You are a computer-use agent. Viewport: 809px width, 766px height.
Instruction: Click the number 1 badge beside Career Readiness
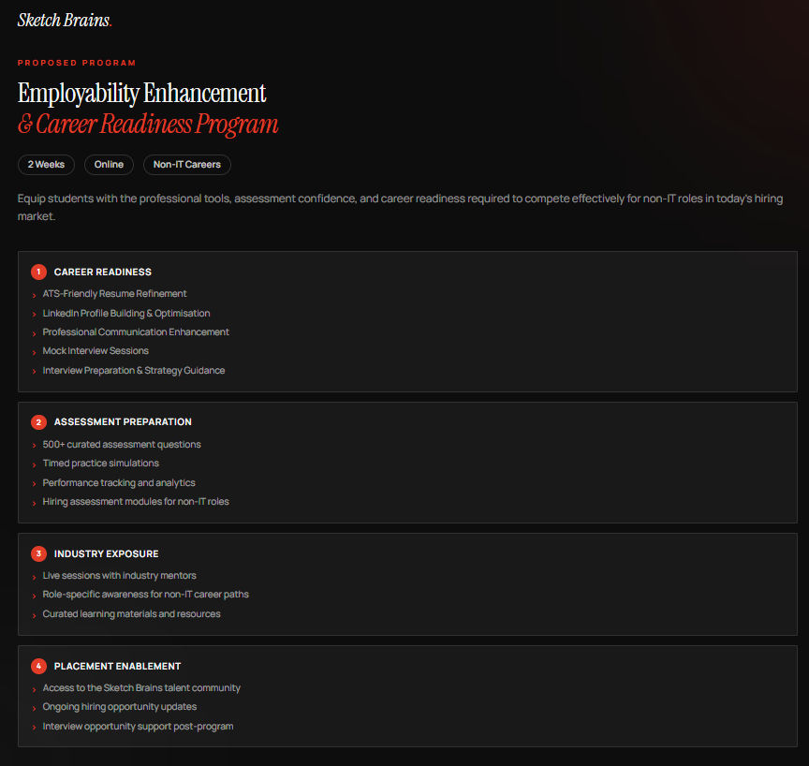pyautogui.click(x=38, y=272)
